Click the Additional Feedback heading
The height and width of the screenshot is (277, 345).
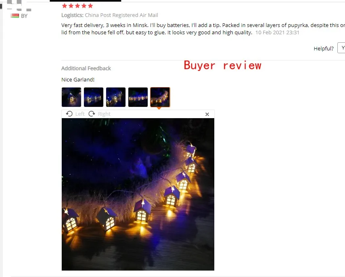86,69
